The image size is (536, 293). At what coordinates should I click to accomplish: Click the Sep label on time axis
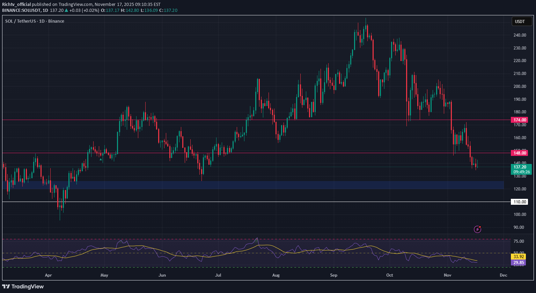point(333,275)
